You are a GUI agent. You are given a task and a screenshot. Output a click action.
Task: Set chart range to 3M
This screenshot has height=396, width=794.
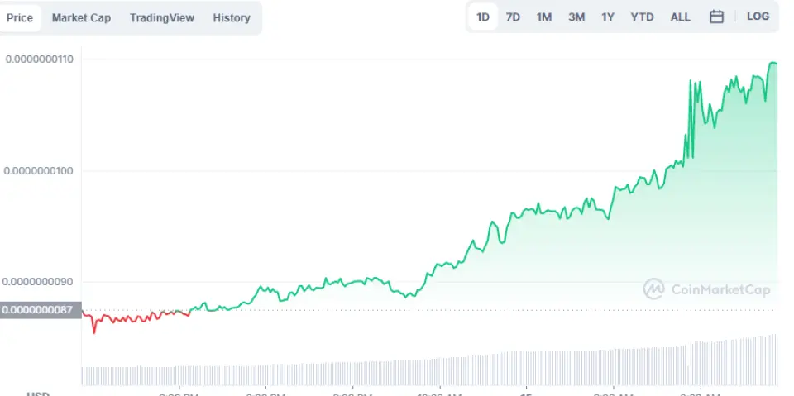(576, 17)
